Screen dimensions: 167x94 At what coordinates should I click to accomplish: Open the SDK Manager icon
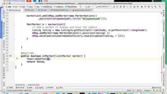tap(156, 7)
